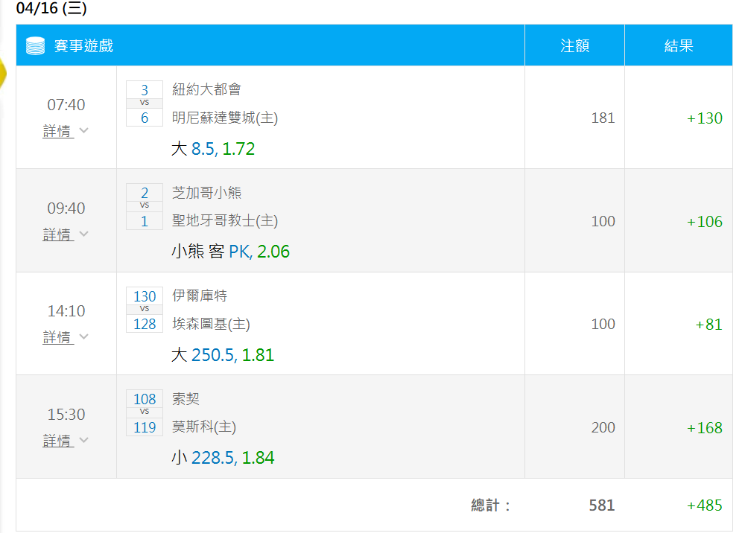The height and width of the screenshot is (533, 745).
Task: Click the time 15:30
Action: point(66,415)
